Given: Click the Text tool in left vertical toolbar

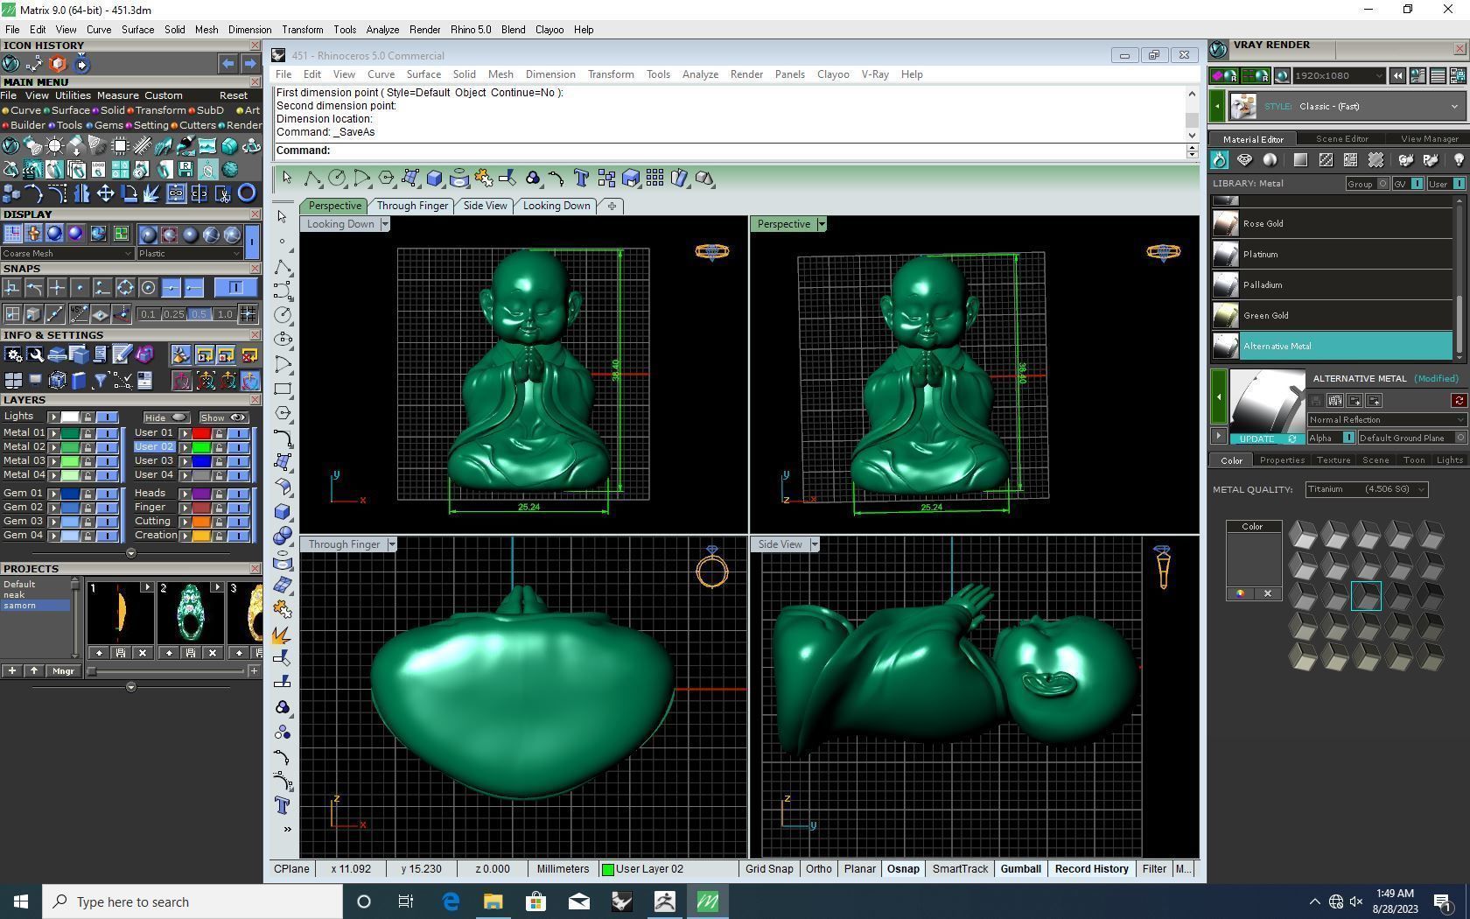Looking at the screenshot, I should coord(282,805).
